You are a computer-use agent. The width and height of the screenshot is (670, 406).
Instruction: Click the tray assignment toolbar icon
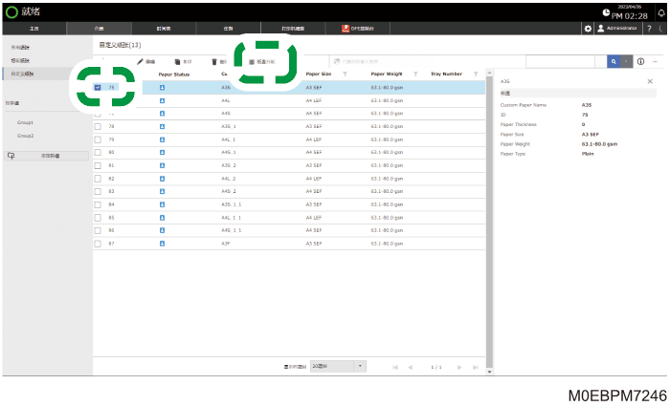(x=252, y=62)
